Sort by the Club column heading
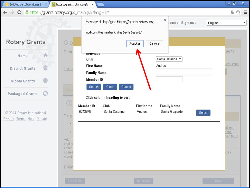The width and height of the screenshot is (250, 188). point(106,106)
